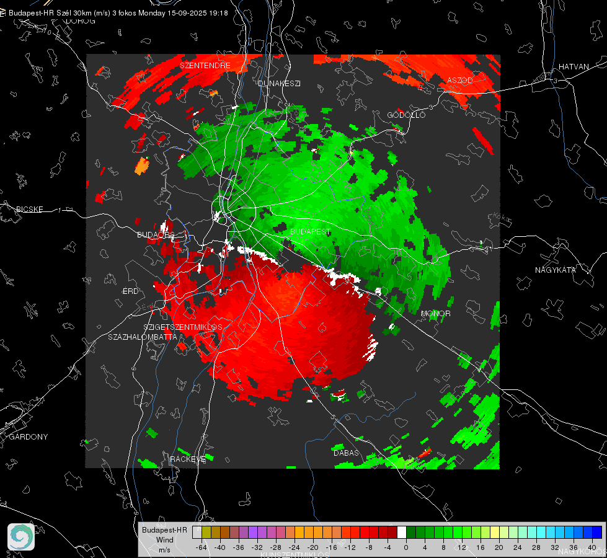Image resolution: width=607 pixels, height=558 pixels.
Task: Click the GÁRDONY city label
Action: 29,437
